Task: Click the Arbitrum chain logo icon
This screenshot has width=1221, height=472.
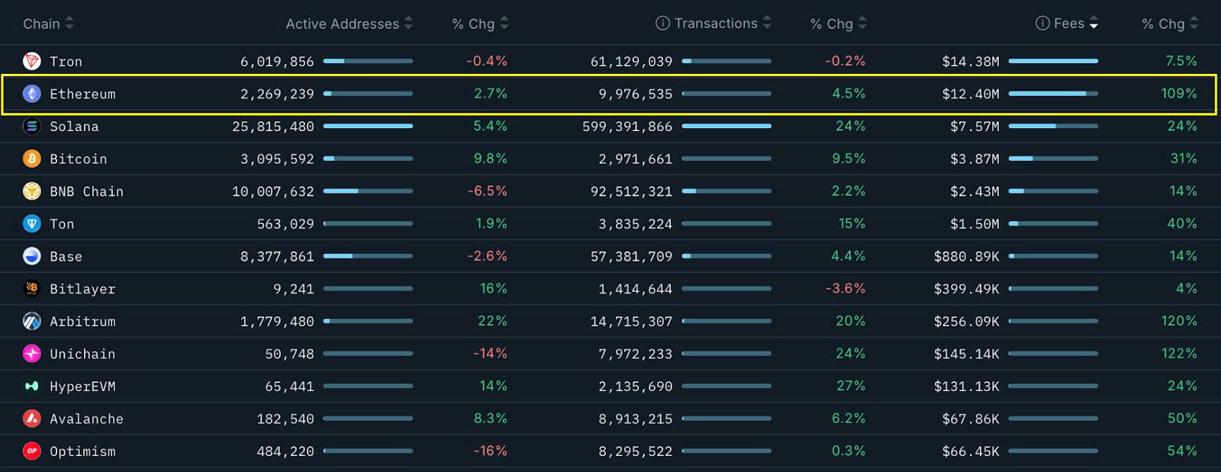Action: pos(31,322)
